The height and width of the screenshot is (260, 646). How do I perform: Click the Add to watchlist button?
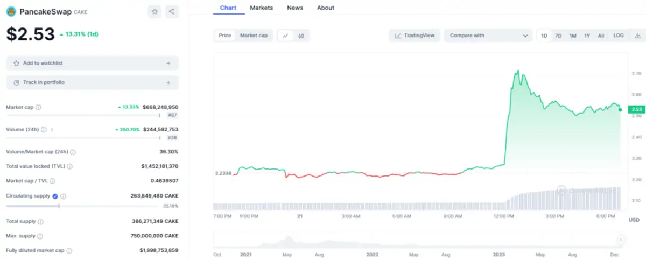click(93, 63)
